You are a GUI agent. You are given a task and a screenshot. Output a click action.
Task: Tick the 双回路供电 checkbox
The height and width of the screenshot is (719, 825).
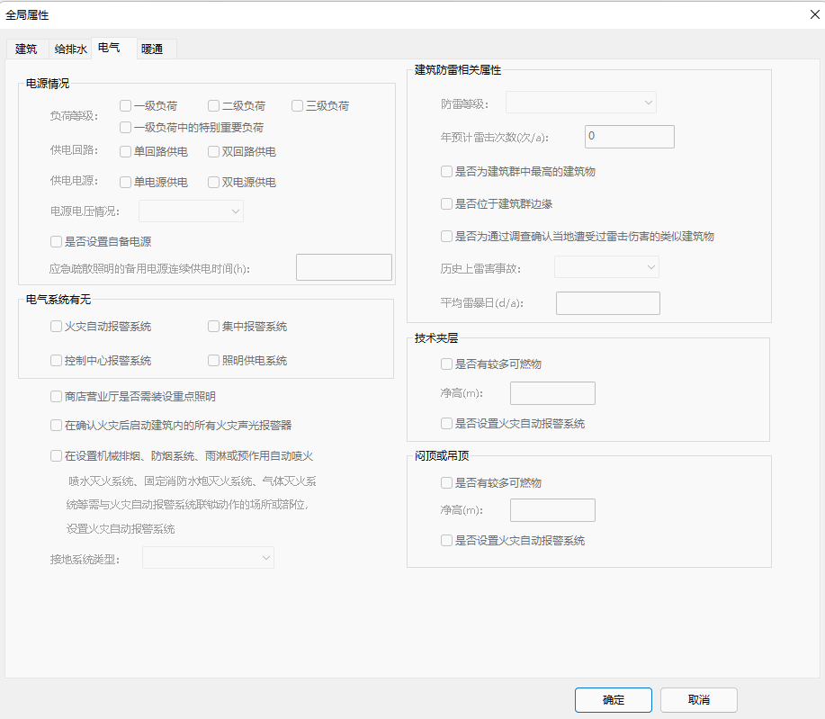point(214,152)
